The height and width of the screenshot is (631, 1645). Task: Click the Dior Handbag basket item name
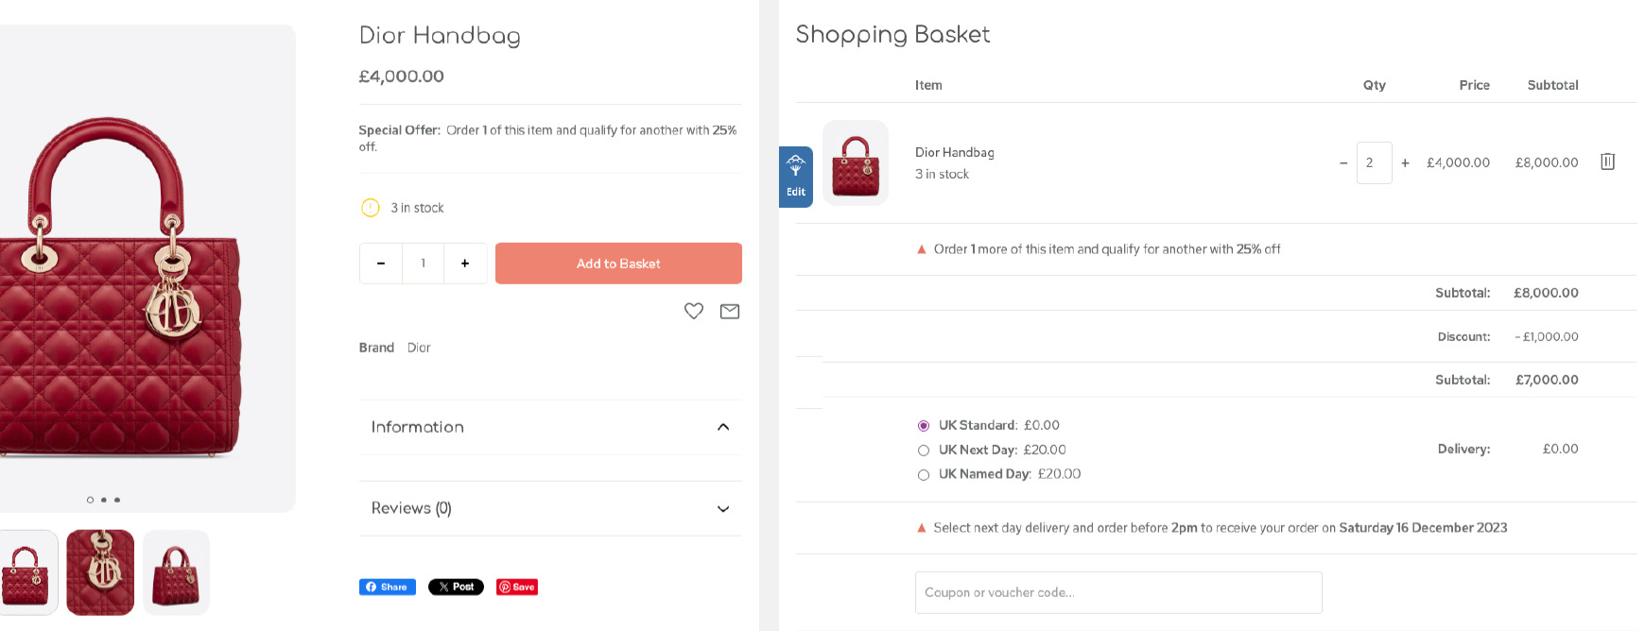pos(955,152)
